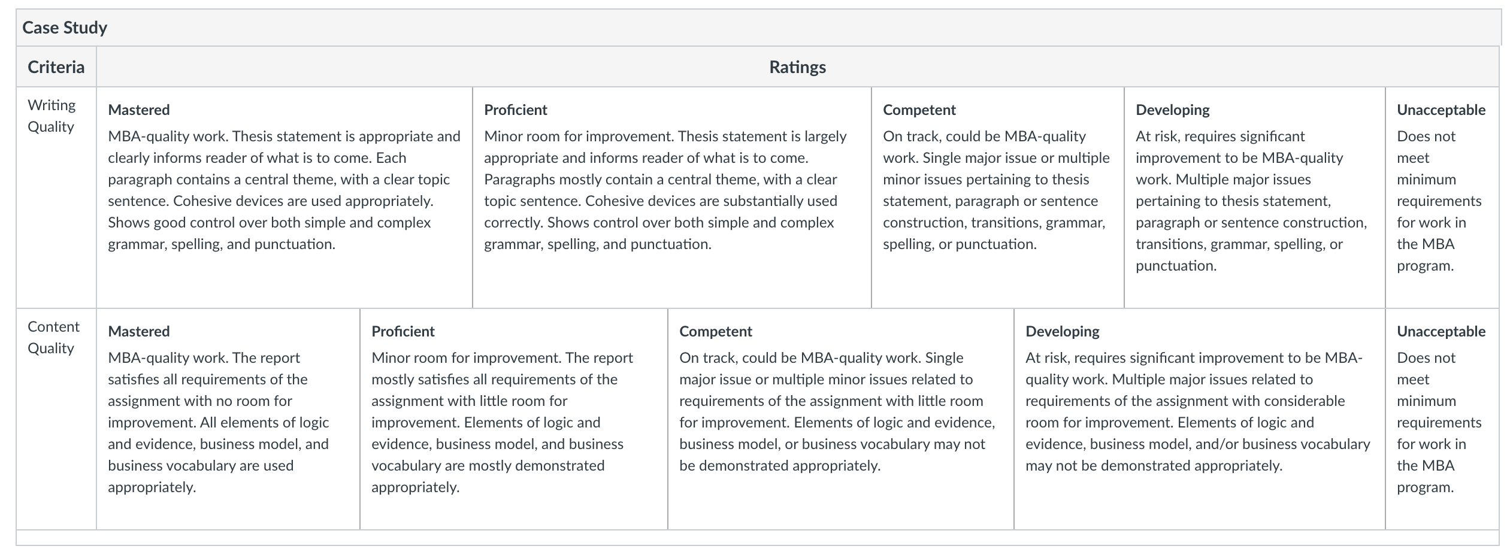Choose Developing rating for Writing Quality

click(1255, 198)
